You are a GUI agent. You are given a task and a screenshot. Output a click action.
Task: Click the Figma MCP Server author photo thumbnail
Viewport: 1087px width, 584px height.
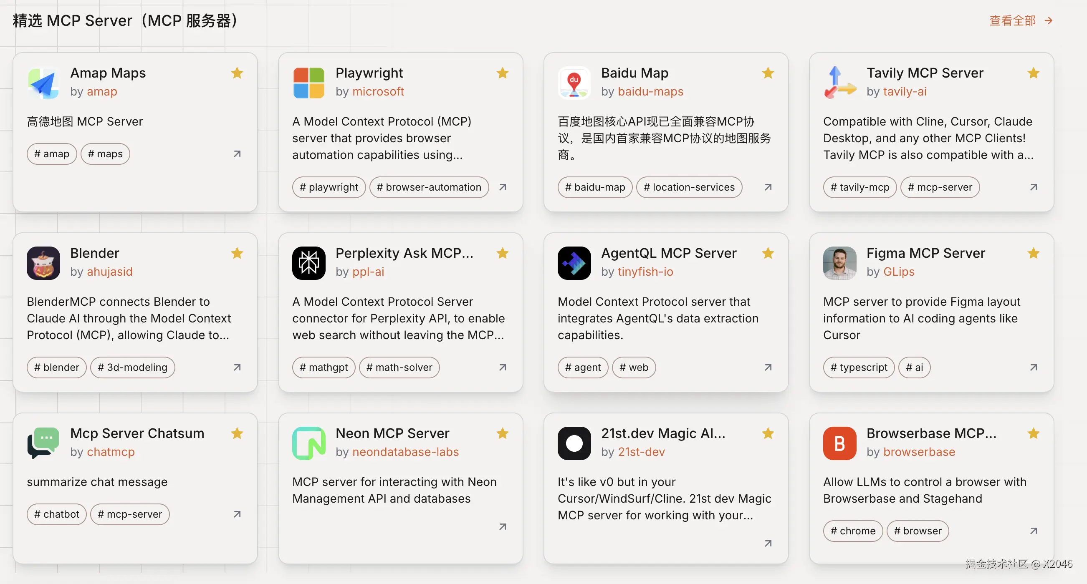[x=839, y=263]
